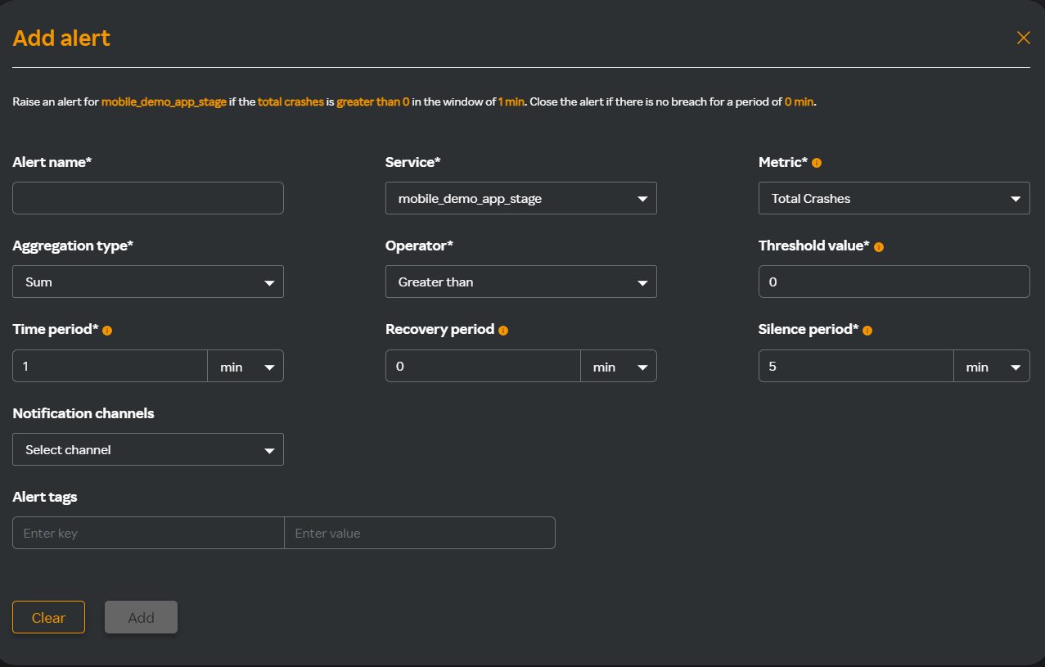Click the Enter value tag field

coord(419,534)
